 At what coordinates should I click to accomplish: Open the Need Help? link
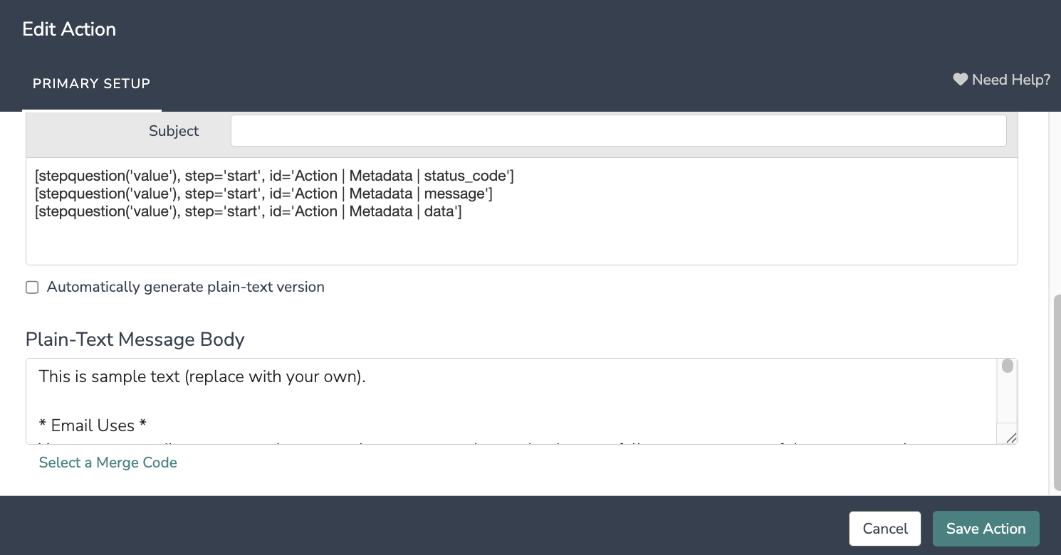[x=1010, y=80]
